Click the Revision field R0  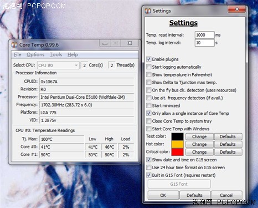pyautogui.click(x=87, y=89)
